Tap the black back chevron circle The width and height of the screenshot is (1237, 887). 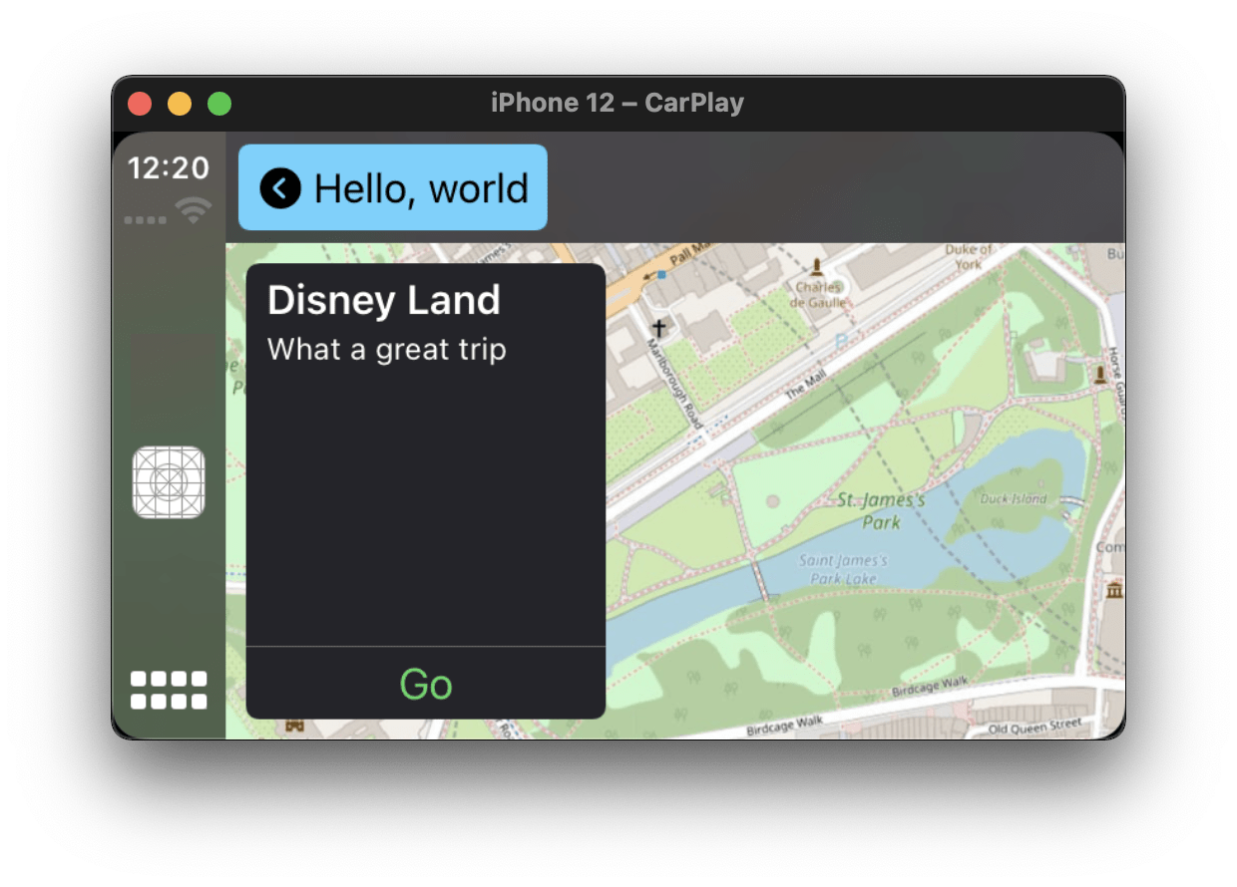279,187
